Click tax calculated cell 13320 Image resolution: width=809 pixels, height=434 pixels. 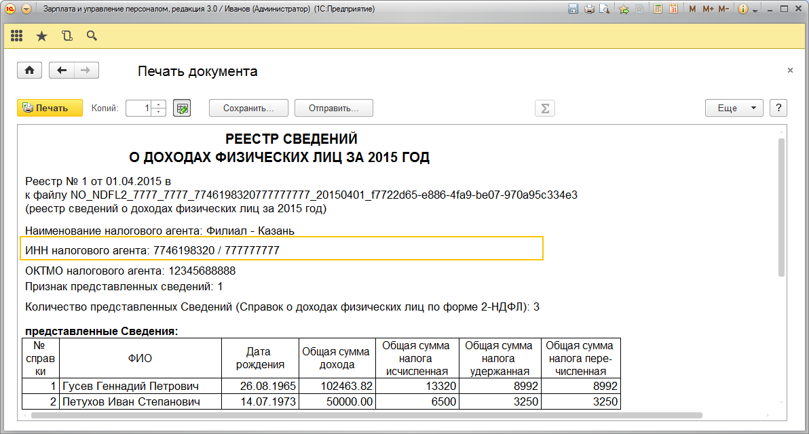point(417,386)
